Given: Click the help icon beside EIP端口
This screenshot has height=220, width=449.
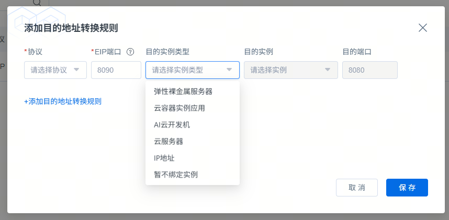Looking at the screenshot, I should pos(130,52).
